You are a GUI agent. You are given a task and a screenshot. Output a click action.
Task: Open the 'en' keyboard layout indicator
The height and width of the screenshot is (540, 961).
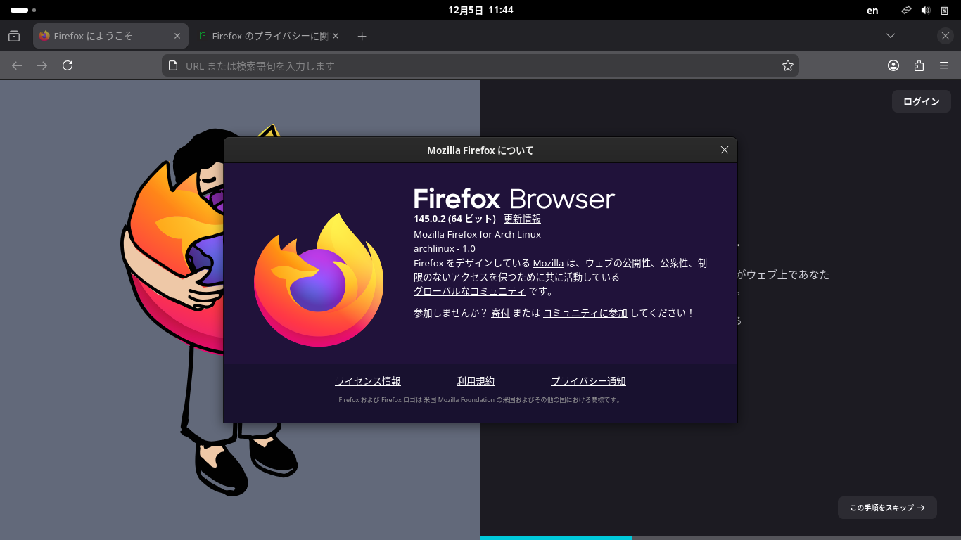click(x=872, y=11)
